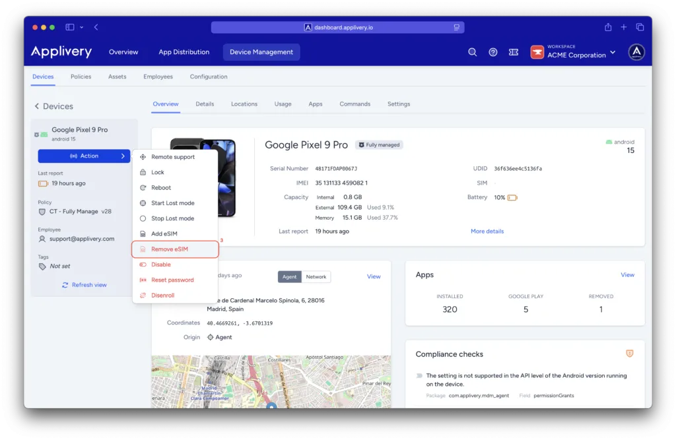Image resolution: width=676 pixels, height=440 pixels.
Task: Select the Agent location toggle
Action: point(289,276)
